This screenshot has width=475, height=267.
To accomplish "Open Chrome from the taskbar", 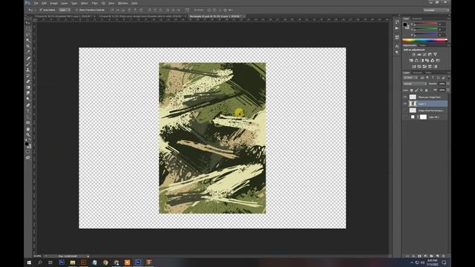I will 105,263.
